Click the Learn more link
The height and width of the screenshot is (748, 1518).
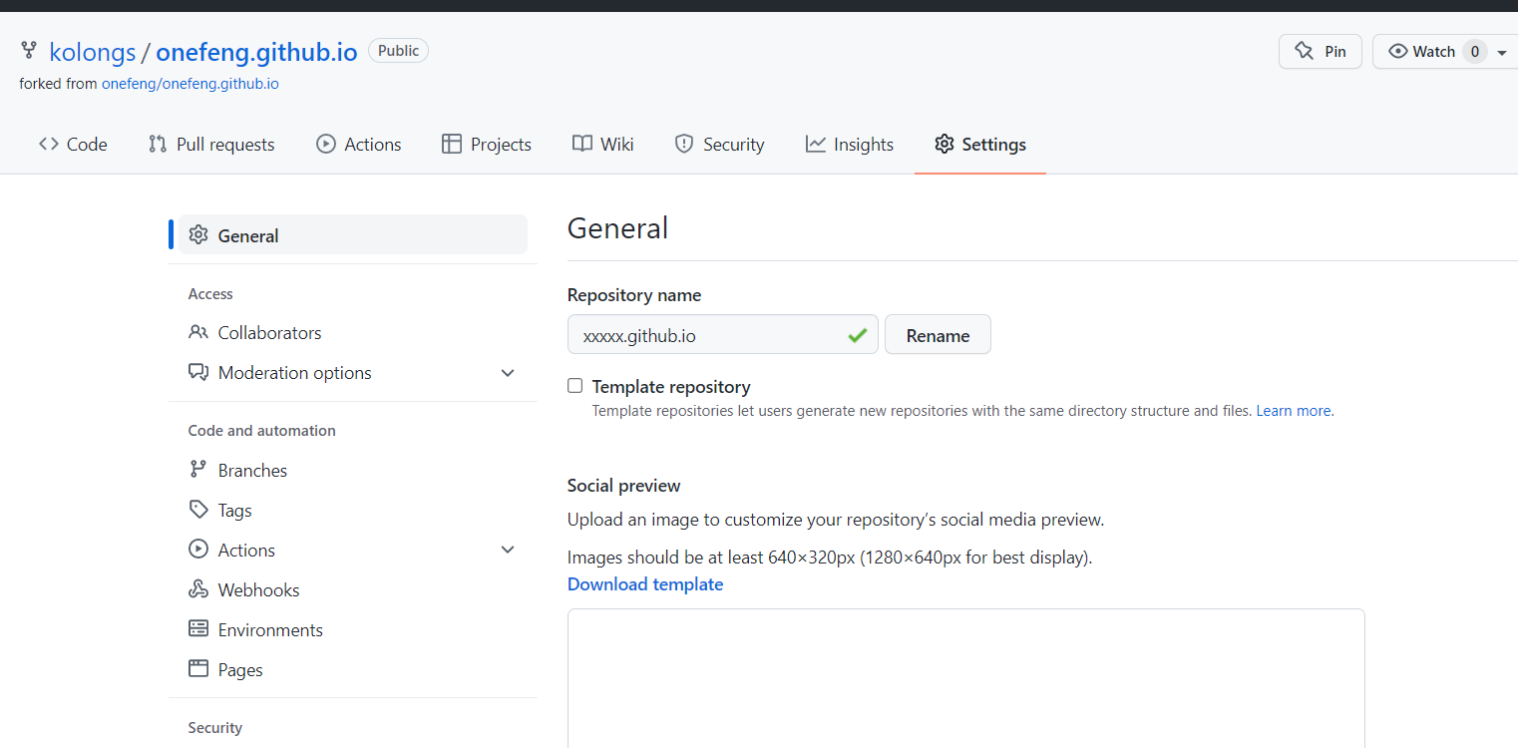coord(1294,411)
